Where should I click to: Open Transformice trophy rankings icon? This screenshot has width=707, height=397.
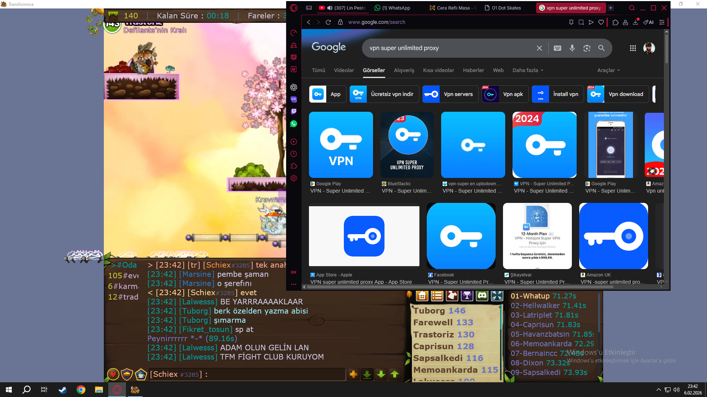[467, 295]
